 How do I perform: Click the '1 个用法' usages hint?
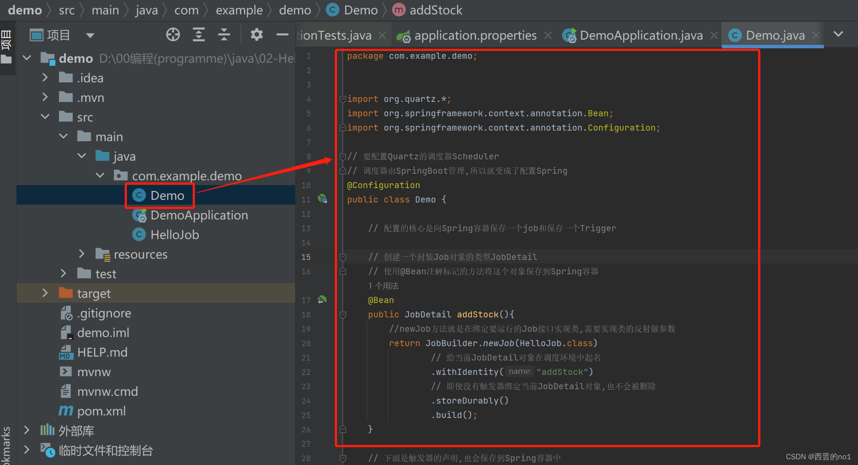pos(383,286)
